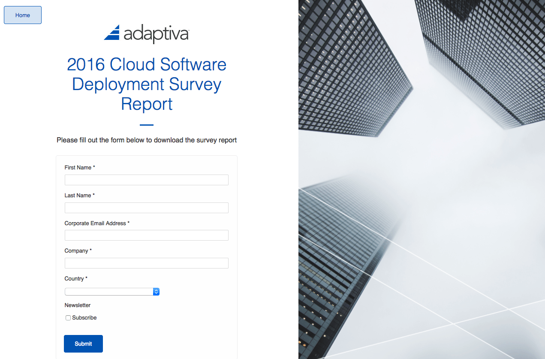The image size is (545, 359).
Task: Click the Last Name text box
Action: coord(146,208)
